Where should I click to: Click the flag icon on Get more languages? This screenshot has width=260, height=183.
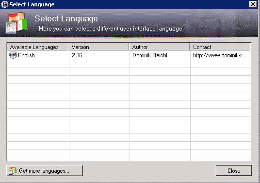pyautogui.click(x=13, y=171)
